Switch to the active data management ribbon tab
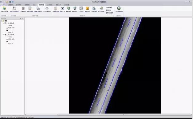 41,5
